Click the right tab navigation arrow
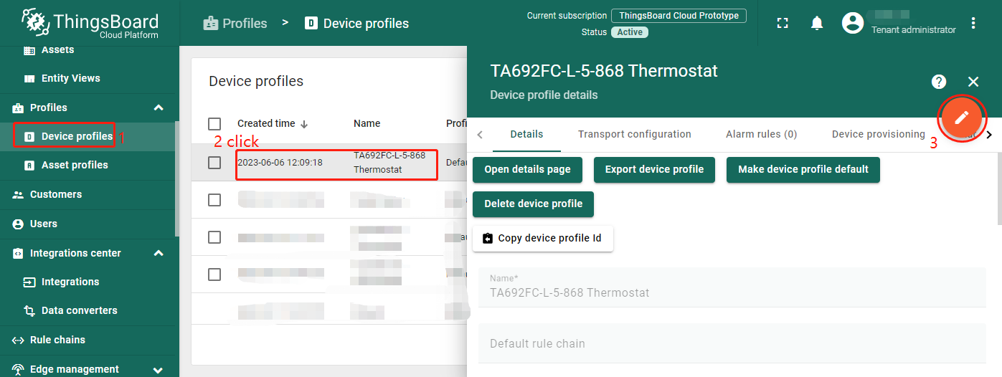 [989, 135]
